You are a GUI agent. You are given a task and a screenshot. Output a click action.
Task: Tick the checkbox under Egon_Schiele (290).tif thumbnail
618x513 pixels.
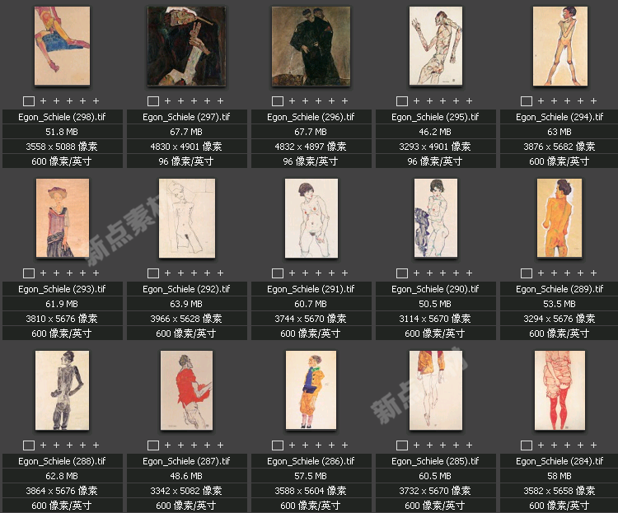click(x=402, y=273)
